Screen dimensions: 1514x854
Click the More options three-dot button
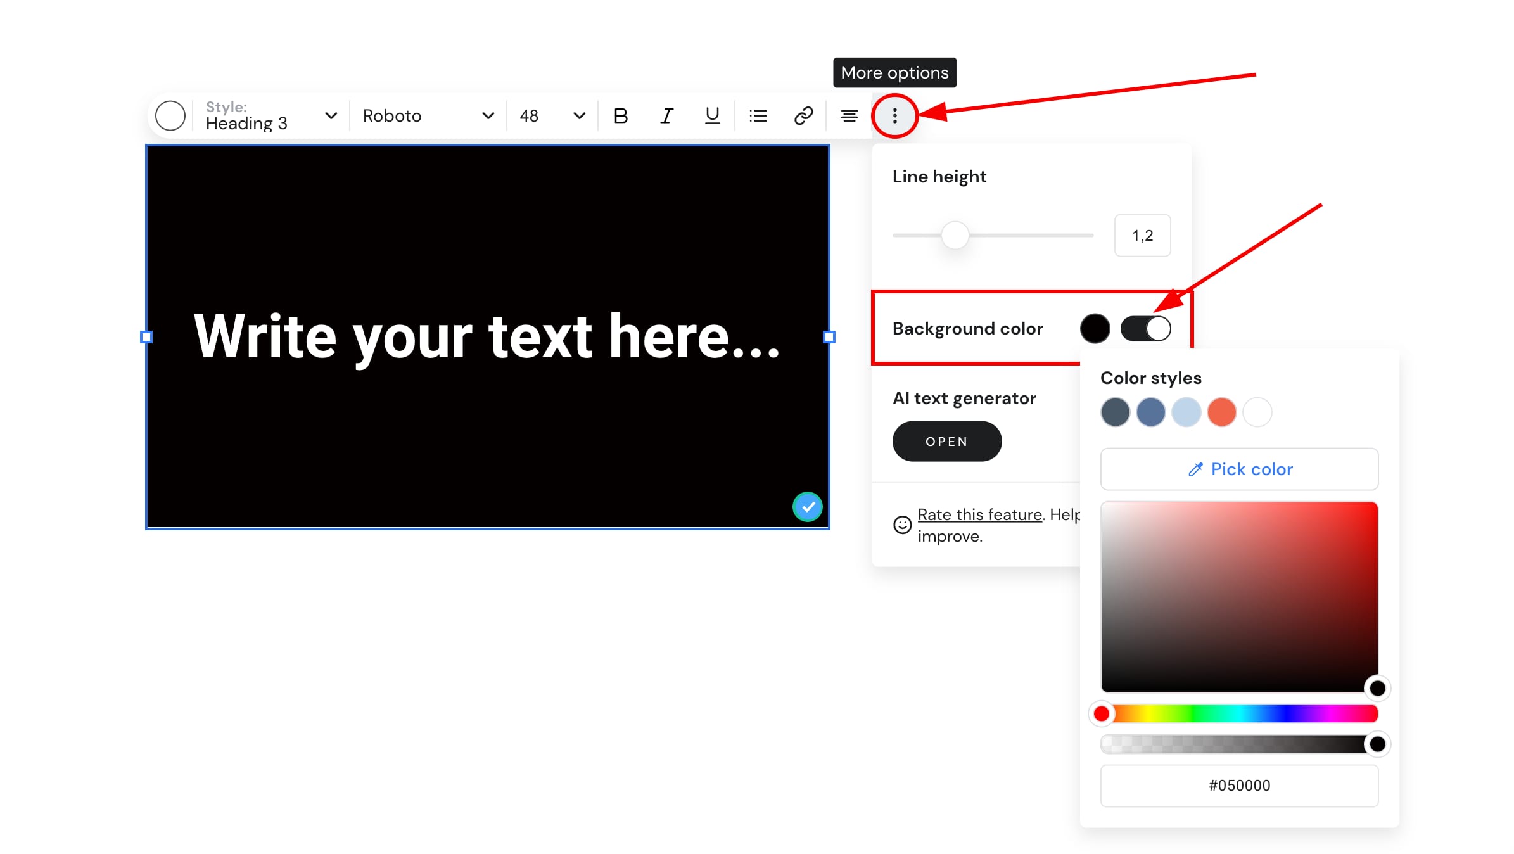tap(894, 116)
